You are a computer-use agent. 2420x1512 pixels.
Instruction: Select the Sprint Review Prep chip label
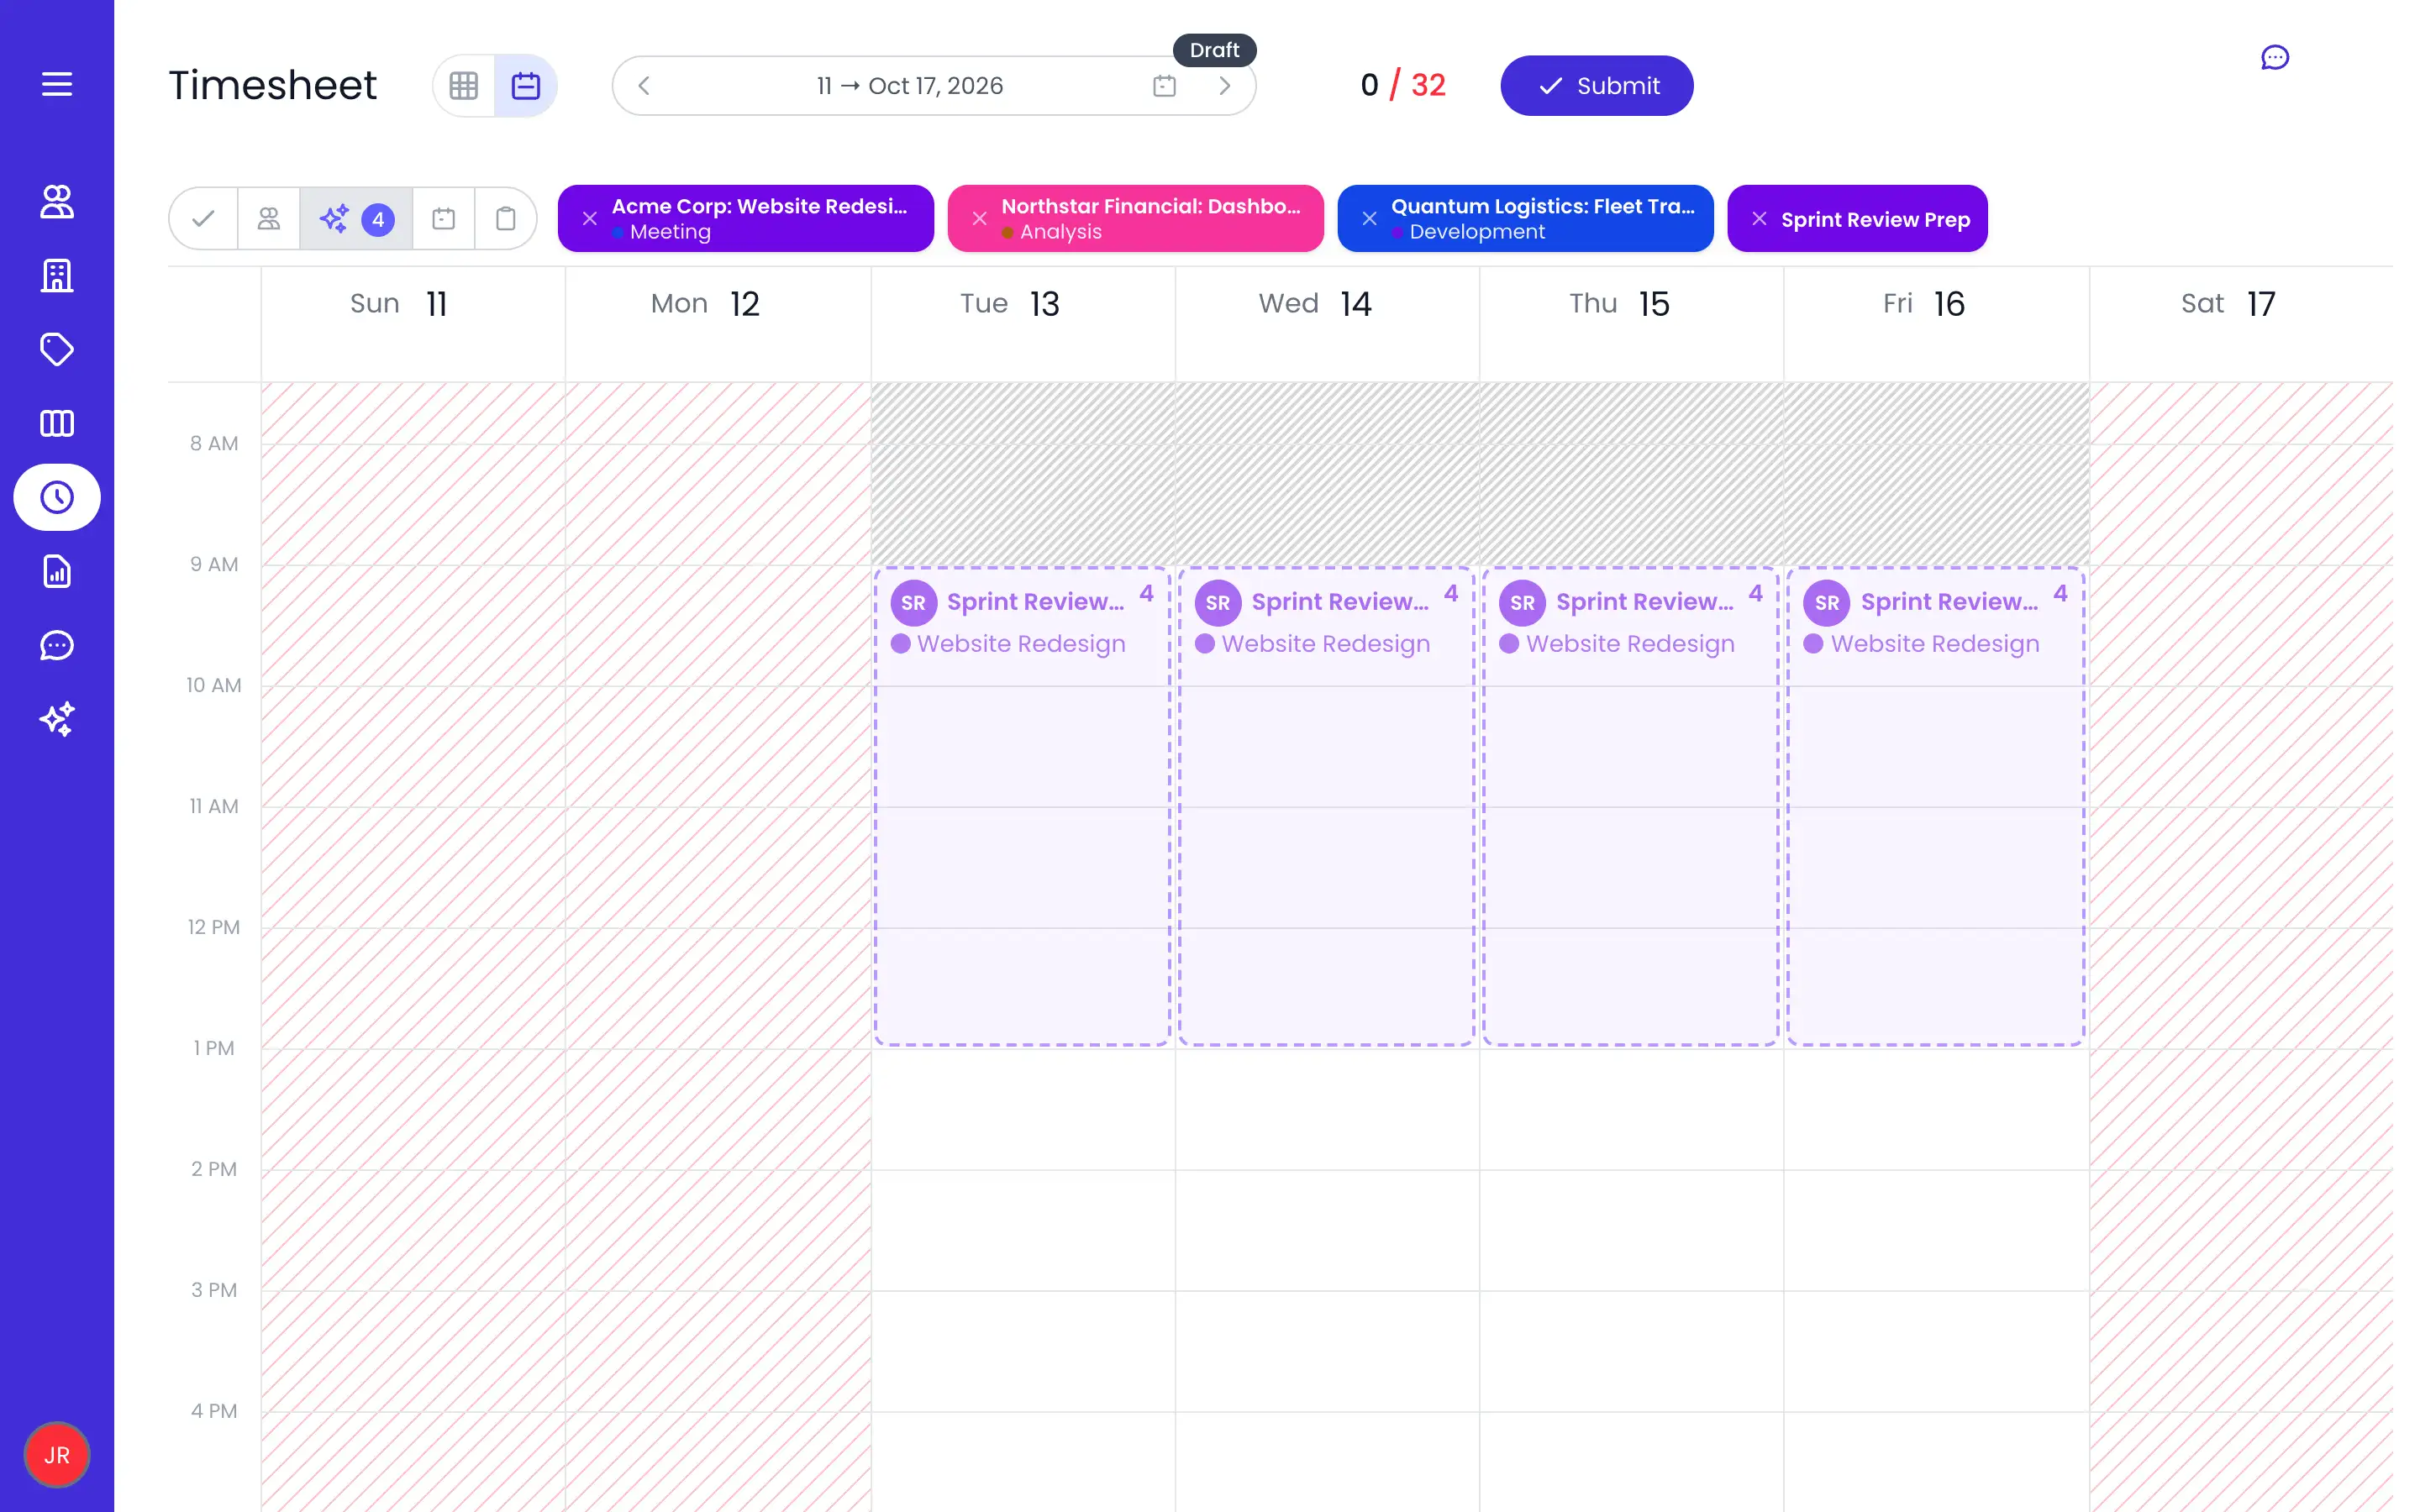tap(1876, 219)
